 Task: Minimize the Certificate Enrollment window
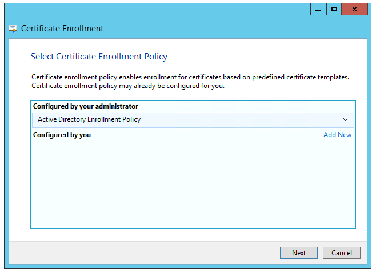click(x=318, y=10)
